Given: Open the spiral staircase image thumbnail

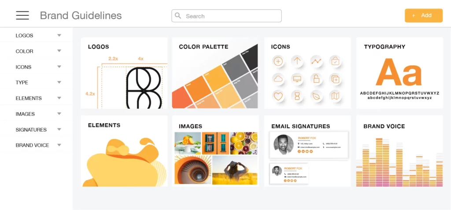Looking at the screenshot, I should point(193,170).
